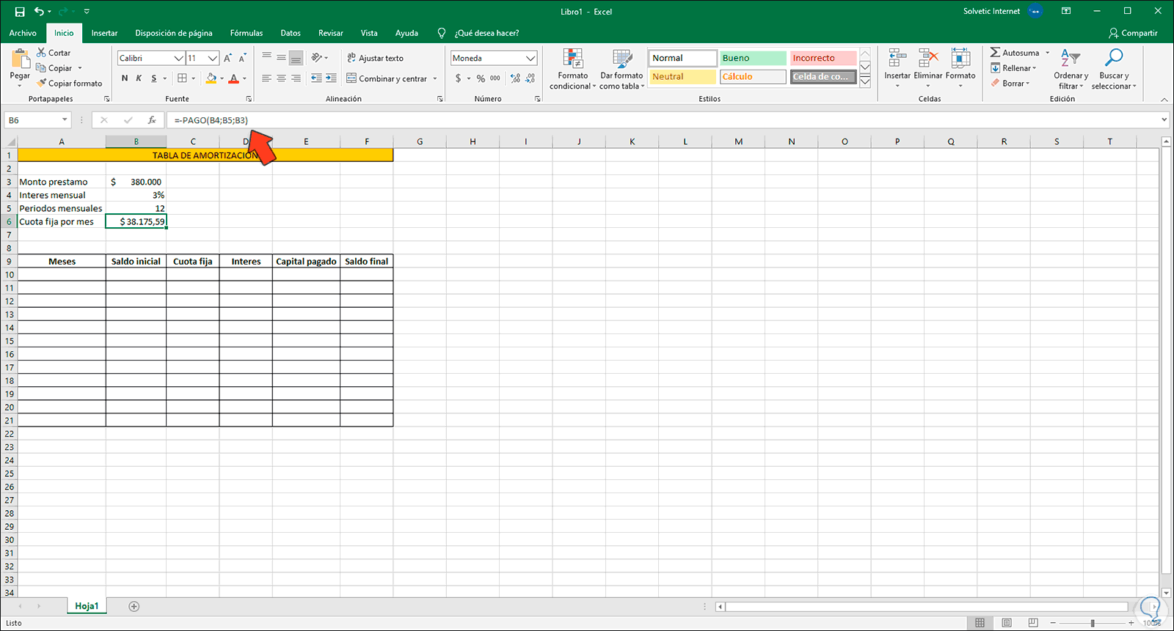Click accounting format dollar icon

pyautogui.click(x=459, y=78)
